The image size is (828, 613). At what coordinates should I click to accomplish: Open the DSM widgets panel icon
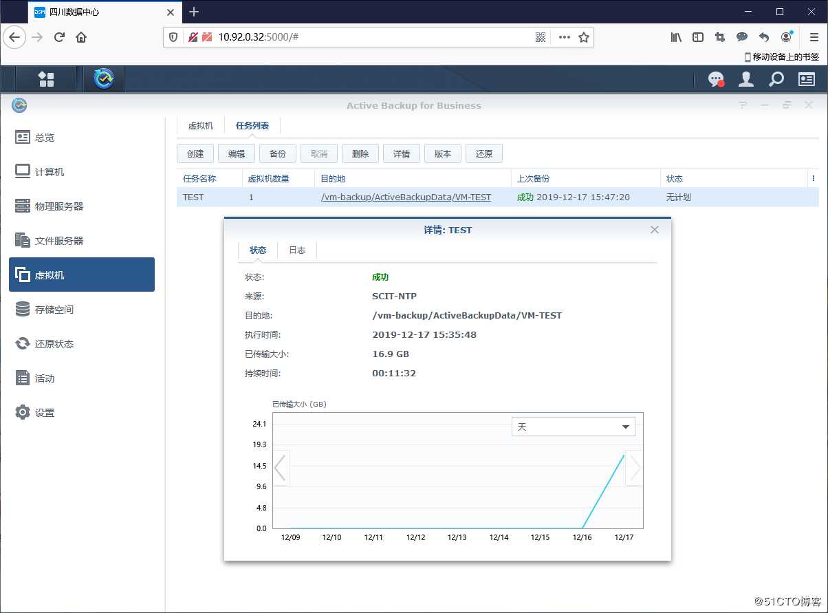coord(806,79)
